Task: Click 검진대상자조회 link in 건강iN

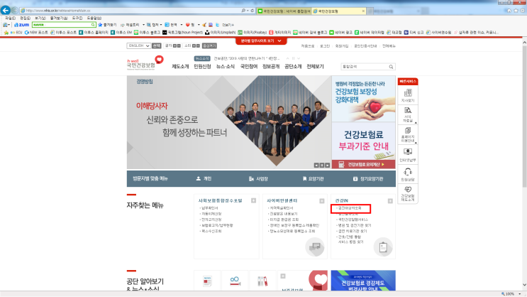Action: pyautogui.click(x=350, y=208)
